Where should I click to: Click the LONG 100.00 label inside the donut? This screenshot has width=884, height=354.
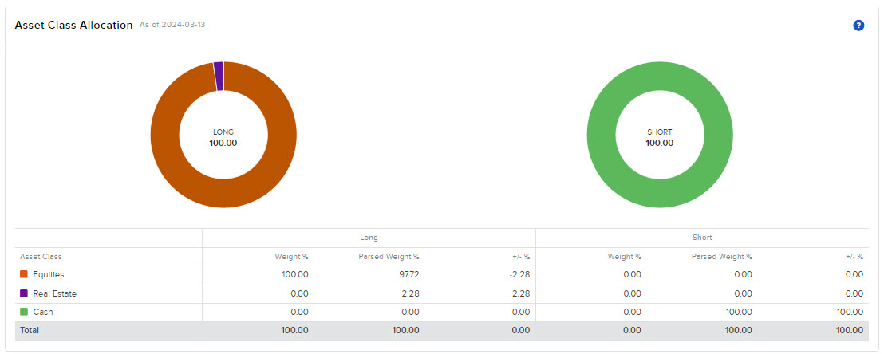click(x=223, y=137)
